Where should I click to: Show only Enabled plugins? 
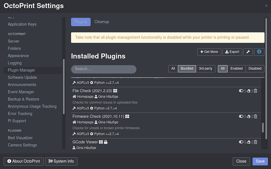[236, 68]
